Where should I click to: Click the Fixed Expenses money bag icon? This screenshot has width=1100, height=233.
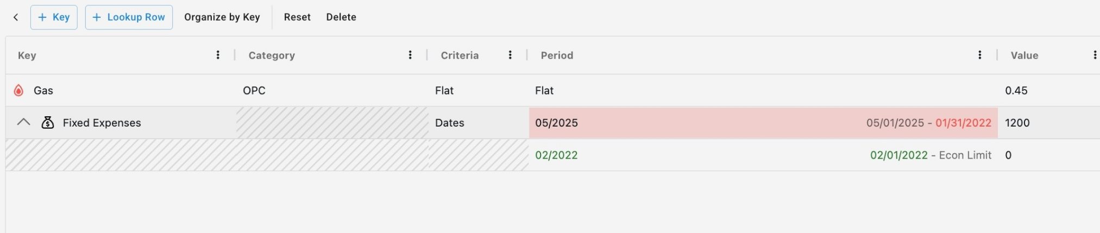[48, 123]
